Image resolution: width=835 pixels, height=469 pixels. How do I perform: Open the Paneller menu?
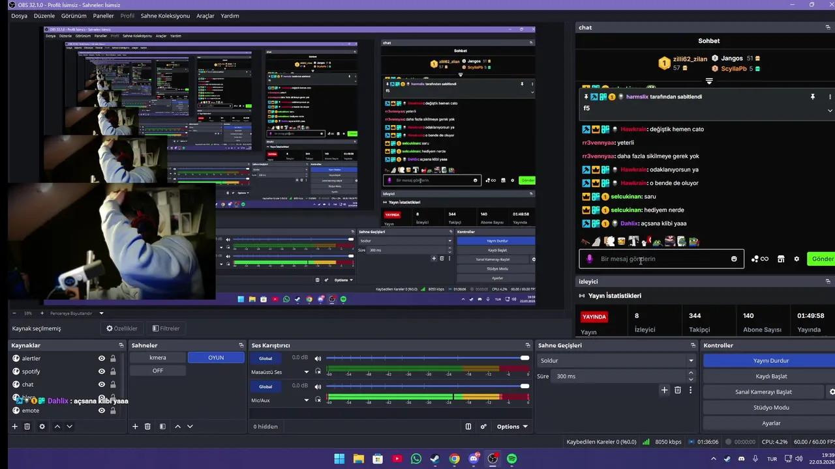[x=104, y=16]
